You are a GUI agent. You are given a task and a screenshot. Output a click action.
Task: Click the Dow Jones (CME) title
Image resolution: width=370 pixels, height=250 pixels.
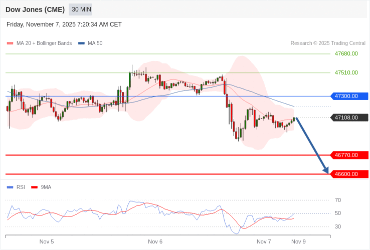[35, 9]
